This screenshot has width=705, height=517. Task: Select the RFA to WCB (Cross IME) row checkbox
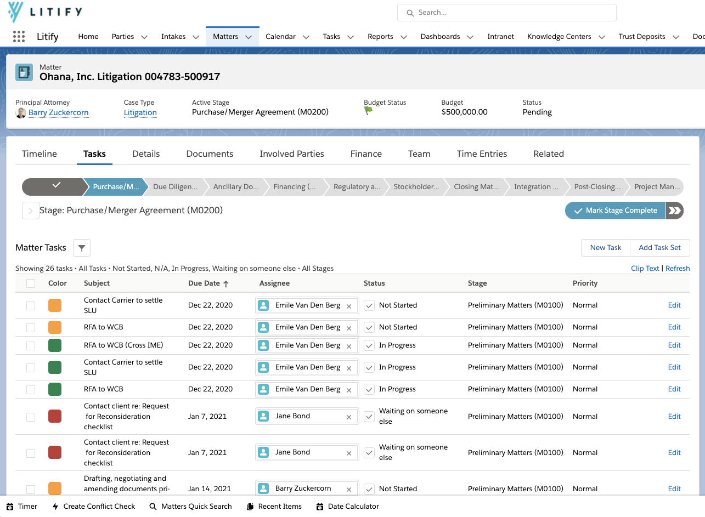[31, 345]
